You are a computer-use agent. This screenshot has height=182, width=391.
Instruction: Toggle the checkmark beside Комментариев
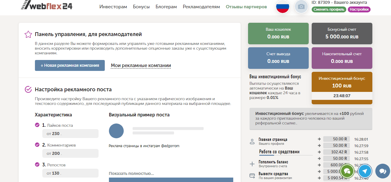click(37, 145)
